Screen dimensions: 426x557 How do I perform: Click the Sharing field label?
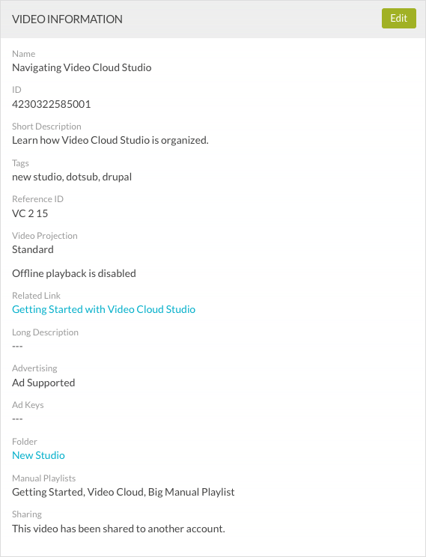27,514
